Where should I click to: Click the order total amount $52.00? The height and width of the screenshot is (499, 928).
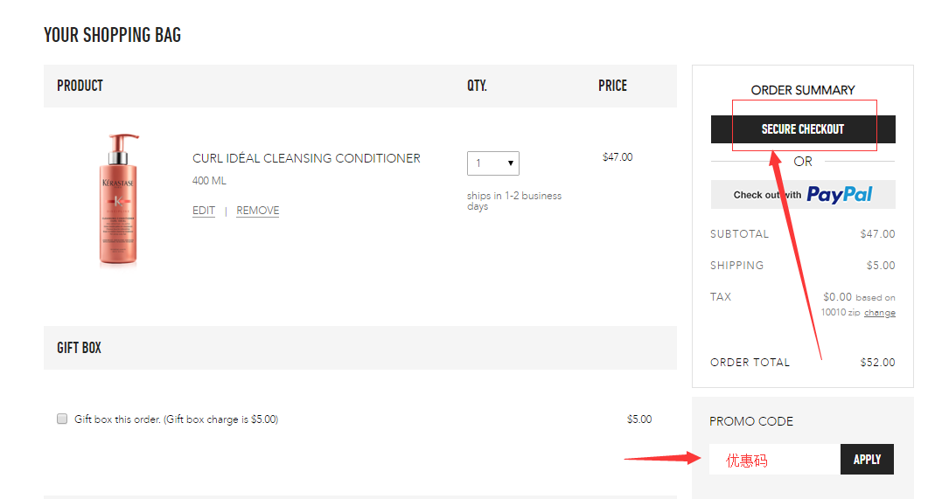pyautogui.click(x=877, y=362)
